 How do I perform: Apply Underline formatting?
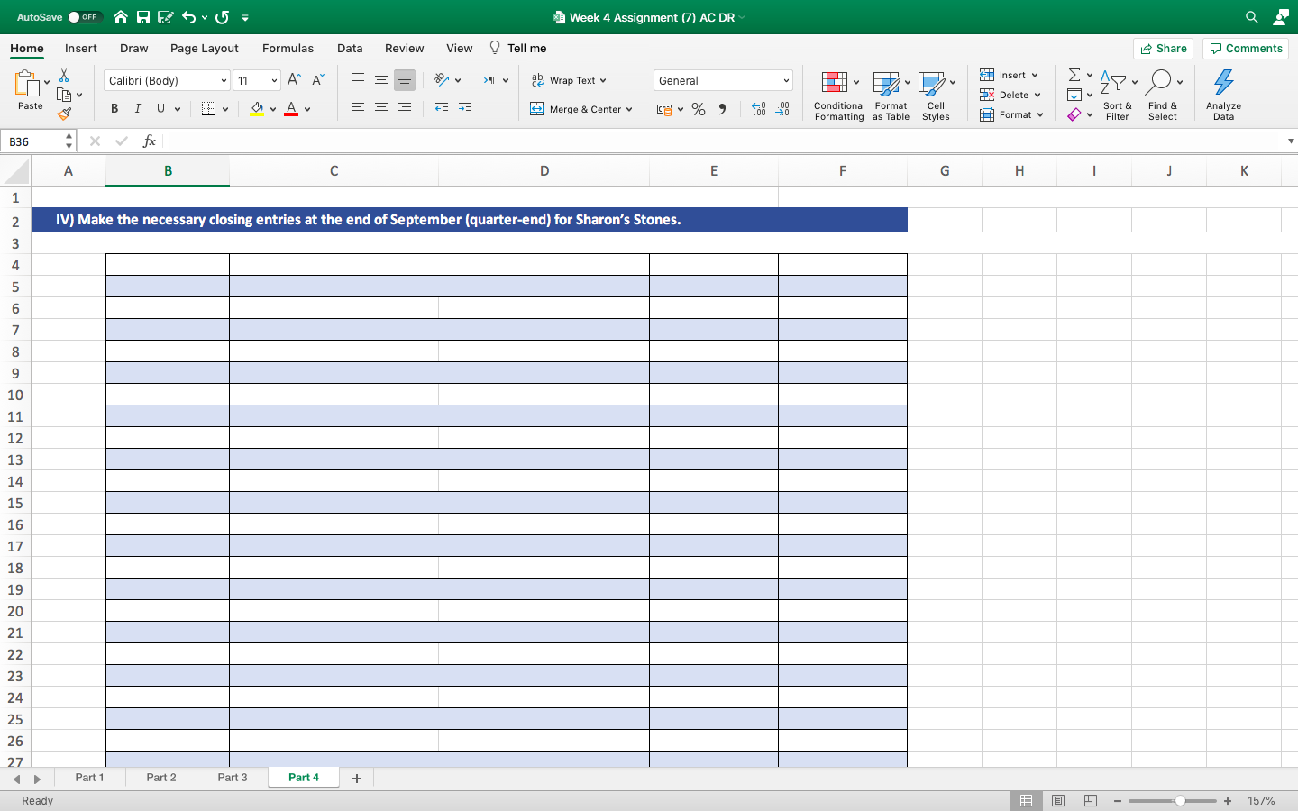tap(161, 109)
